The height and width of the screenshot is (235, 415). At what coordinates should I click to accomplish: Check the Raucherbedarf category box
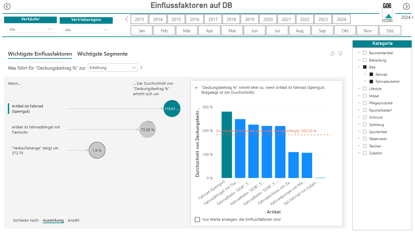pyautogui.click(x=365, y=110)
